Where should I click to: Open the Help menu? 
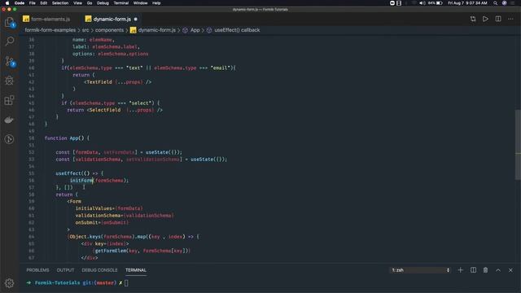click(156, 3)
